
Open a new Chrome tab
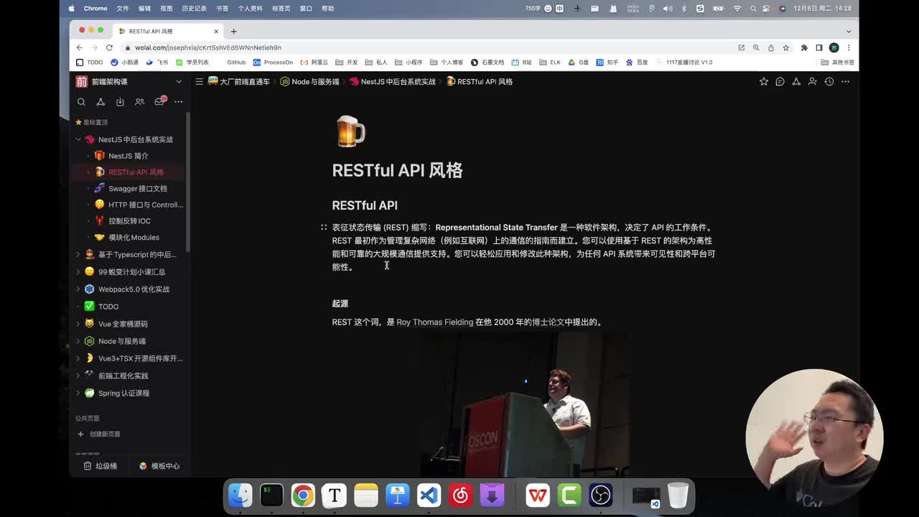[233, 32]
